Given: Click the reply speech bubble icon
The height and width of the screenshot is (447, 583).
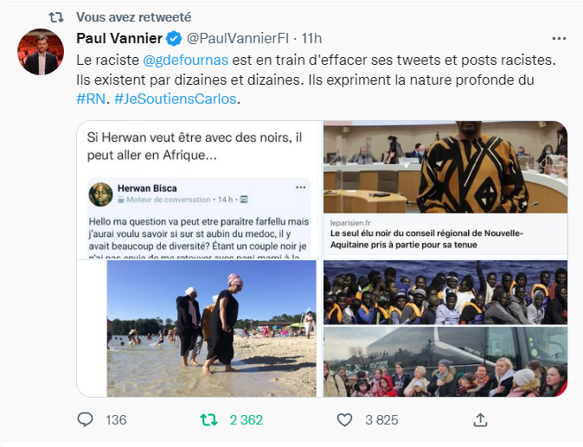Looking at the screenshot, I should click(x=85, y=420).
